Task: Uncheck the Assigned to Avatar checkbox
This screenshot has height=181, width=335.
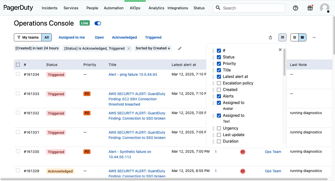Action: pos(219,103)
